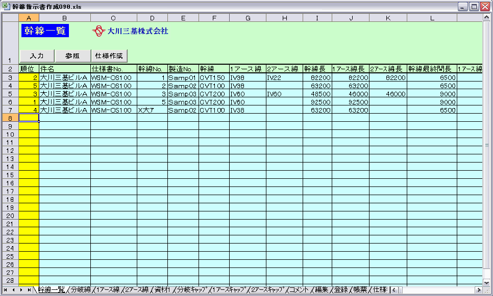
Task: Switch to the 1アース線 sheet tab
Action: 108,290
